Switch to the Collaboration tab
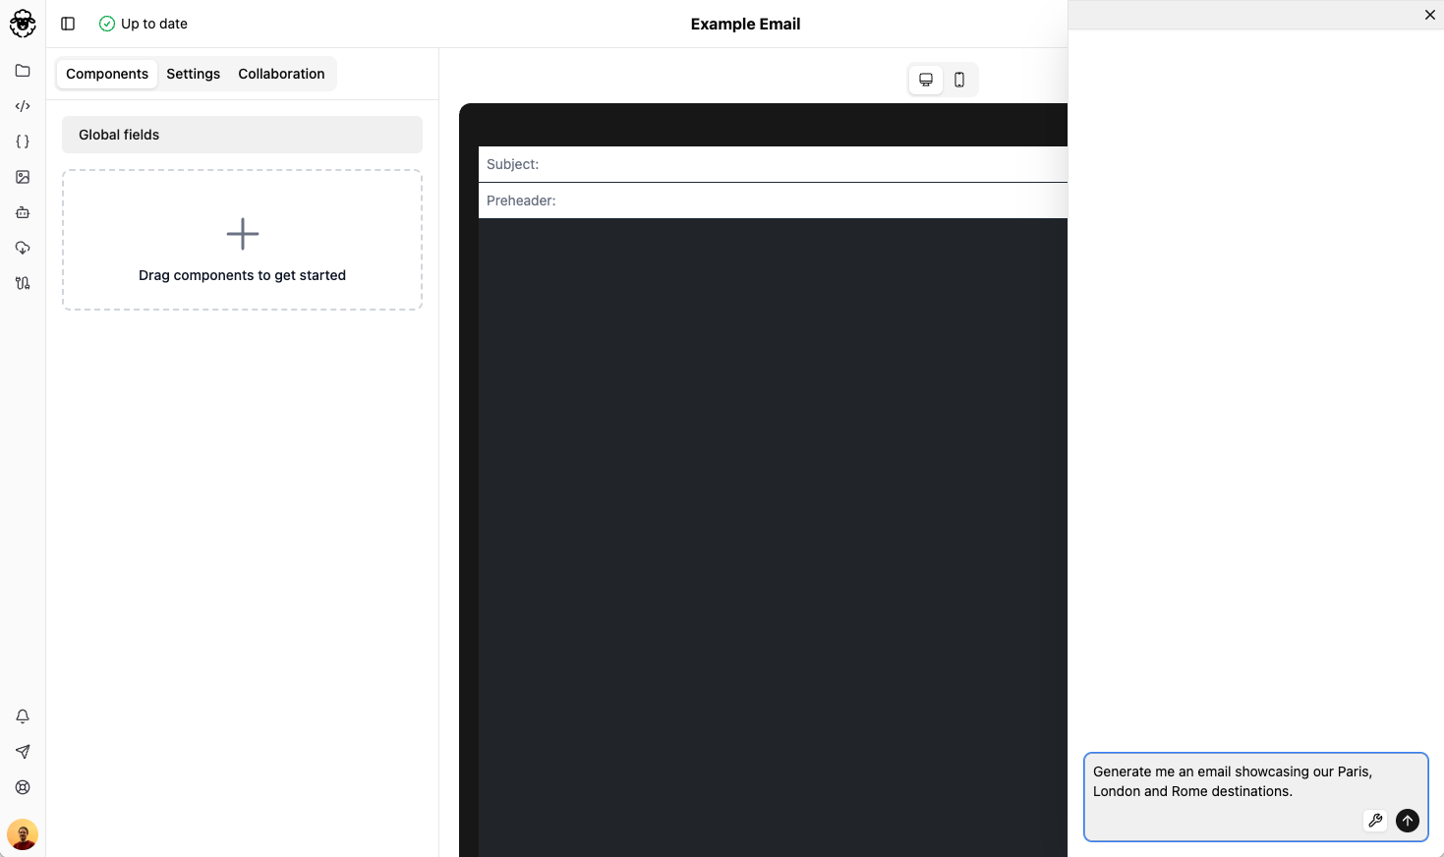The width and height of the screenshot is (1444, 857). point(281,74)
